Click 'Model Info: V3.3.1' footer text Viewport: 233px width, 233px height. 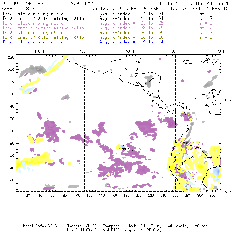[42, 226]
